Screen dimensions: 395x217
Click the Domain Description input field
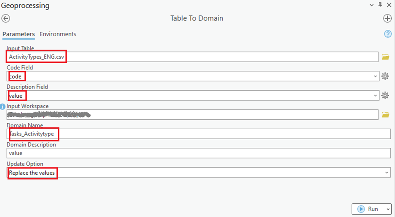[x=198, y=153]
